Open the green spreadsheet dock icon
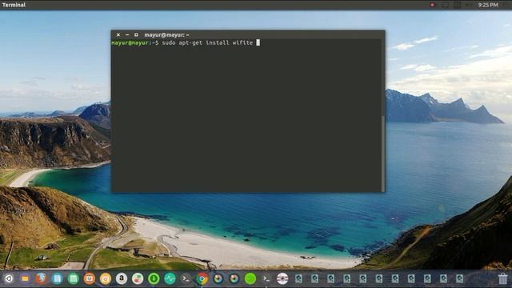Image resolution: width=512 pixels, height=288 pixels. click(x=73, y=278)
